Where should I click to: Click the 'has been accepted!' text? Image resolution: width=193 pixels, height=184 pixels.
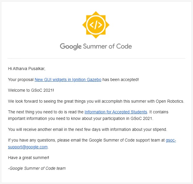click(x=120, y=80)
